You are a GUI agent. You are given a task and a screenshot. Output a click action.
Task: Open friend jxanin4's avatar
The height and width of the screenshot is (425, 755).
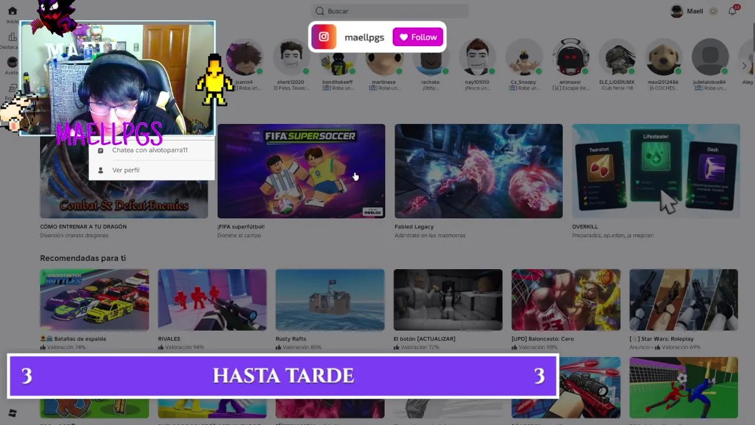coord(244,57)
